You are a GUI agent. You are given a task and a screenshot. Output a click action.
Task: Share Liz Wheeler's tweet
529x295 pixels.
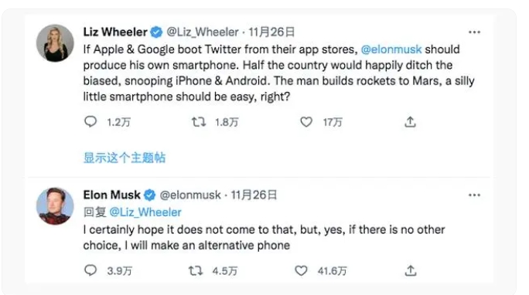[x=410, y=122]
